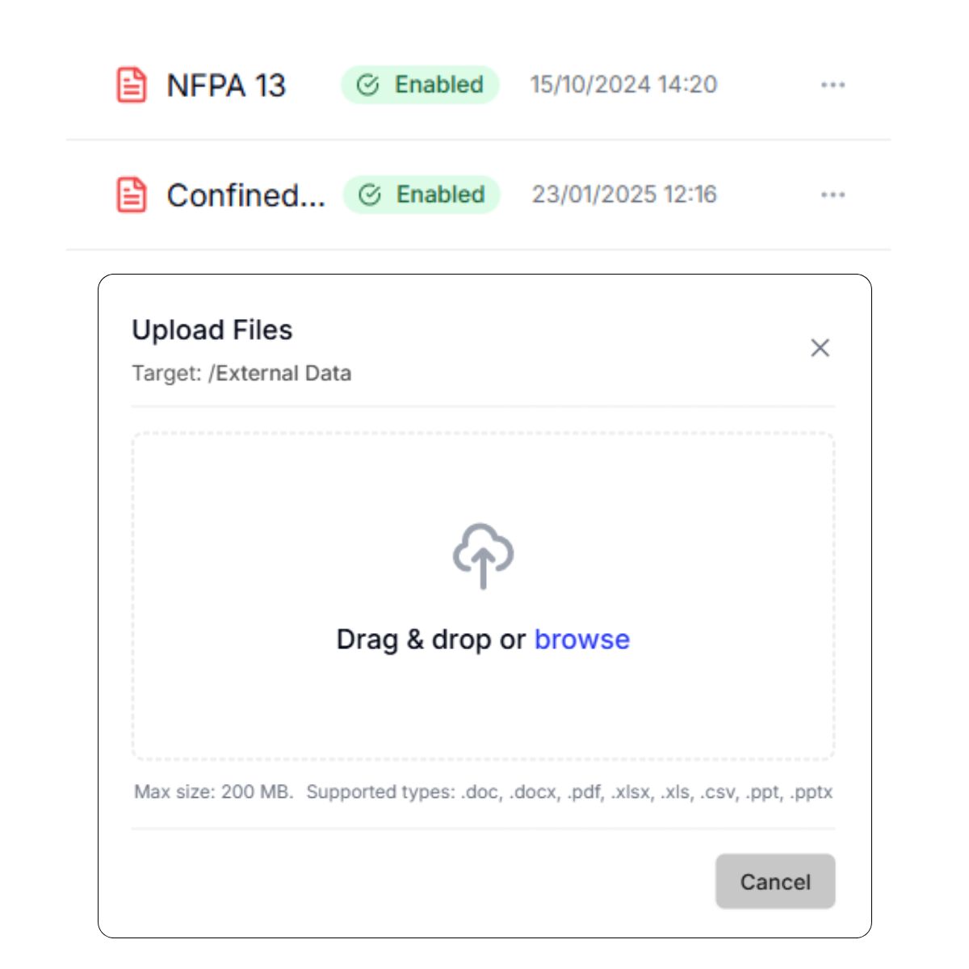Open the three-dot menu for NFPA 13
The image size is (969, 969).
(x=833, y=85)
